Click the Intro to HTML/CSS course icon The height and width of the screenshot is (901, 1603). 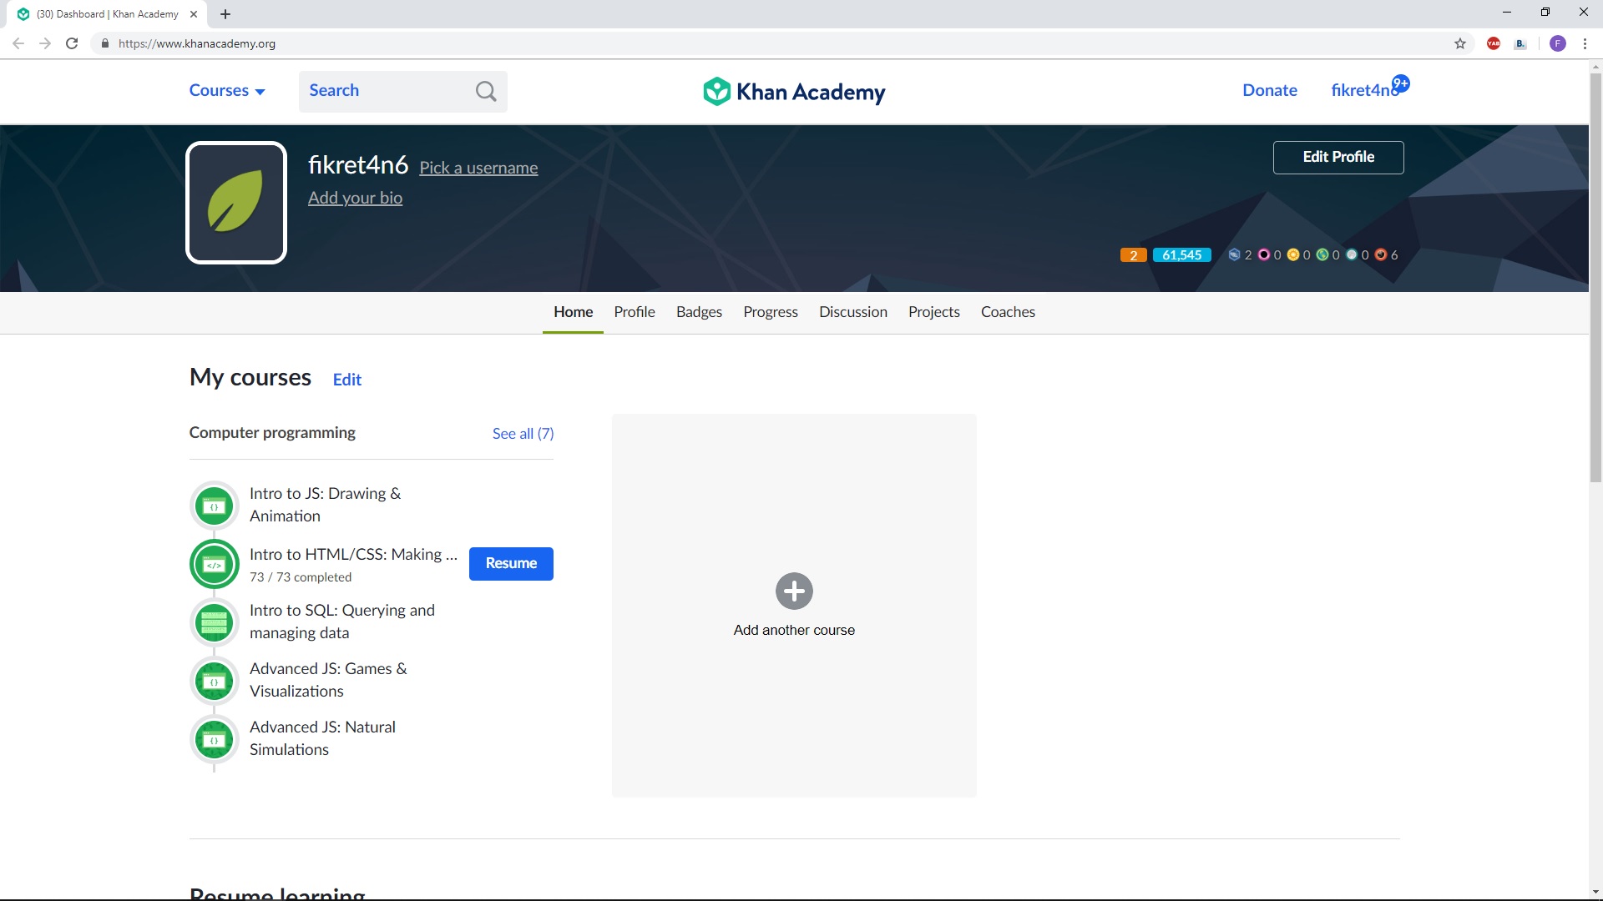coord(215,565)
